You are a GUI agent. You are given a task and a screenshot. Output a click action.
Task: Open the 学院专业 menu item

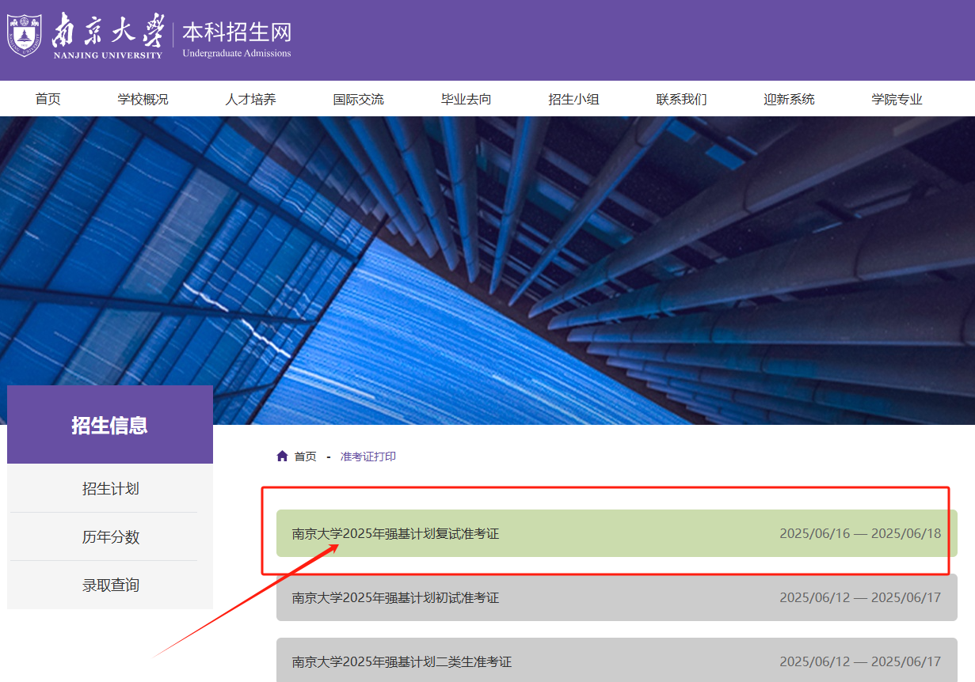897,99
